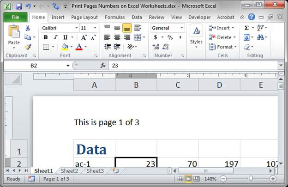This screenshot has width=288, height=187.
Task: Apply Percent Style format
Action: pos(170,37)
